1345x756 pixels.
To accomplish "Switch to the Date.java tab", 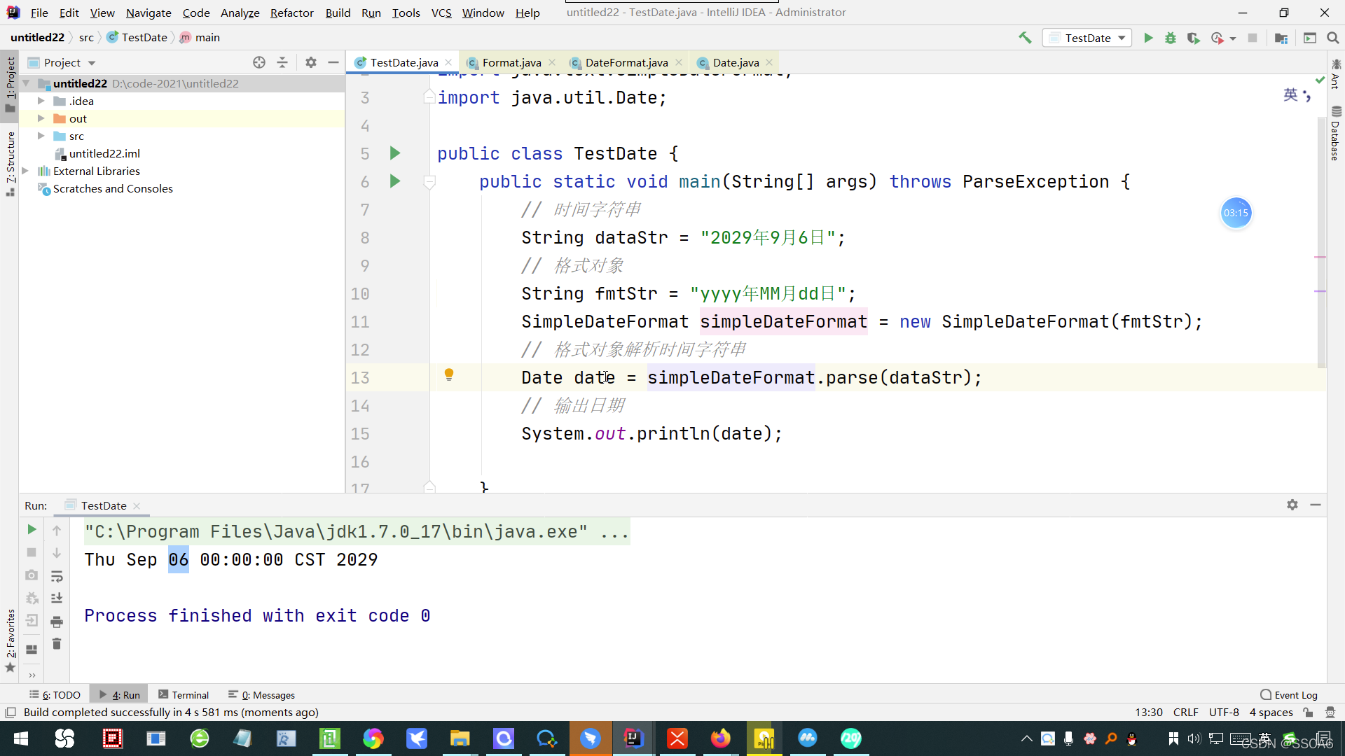I will [736, 62].
